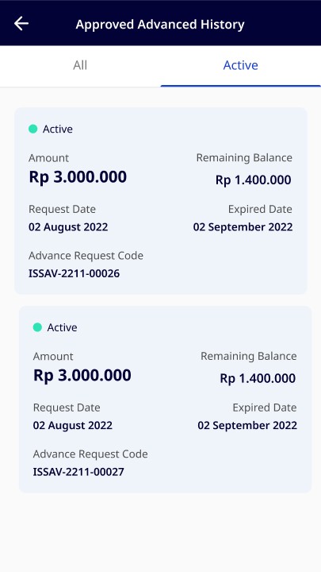
Task: Click the Approved Advanced History title
Action: tap(160, 25)
